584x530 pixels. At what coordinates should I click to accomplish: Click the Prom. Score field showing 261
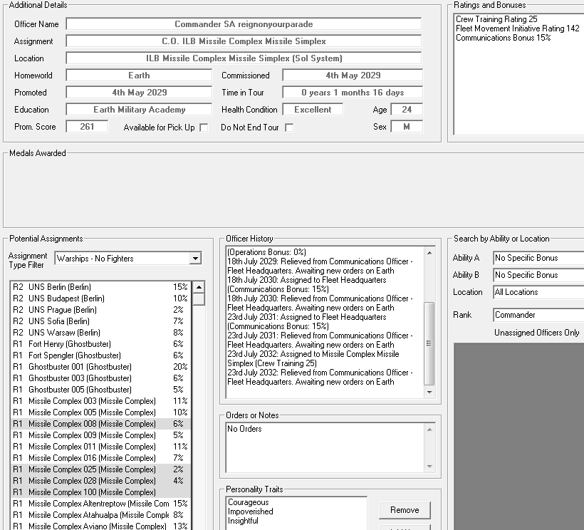[x=87, y=127]
